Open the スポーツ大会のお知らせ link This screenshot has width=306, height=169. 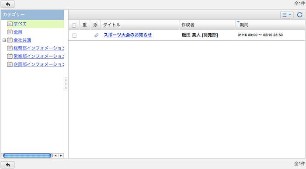[x=128, y=35]
